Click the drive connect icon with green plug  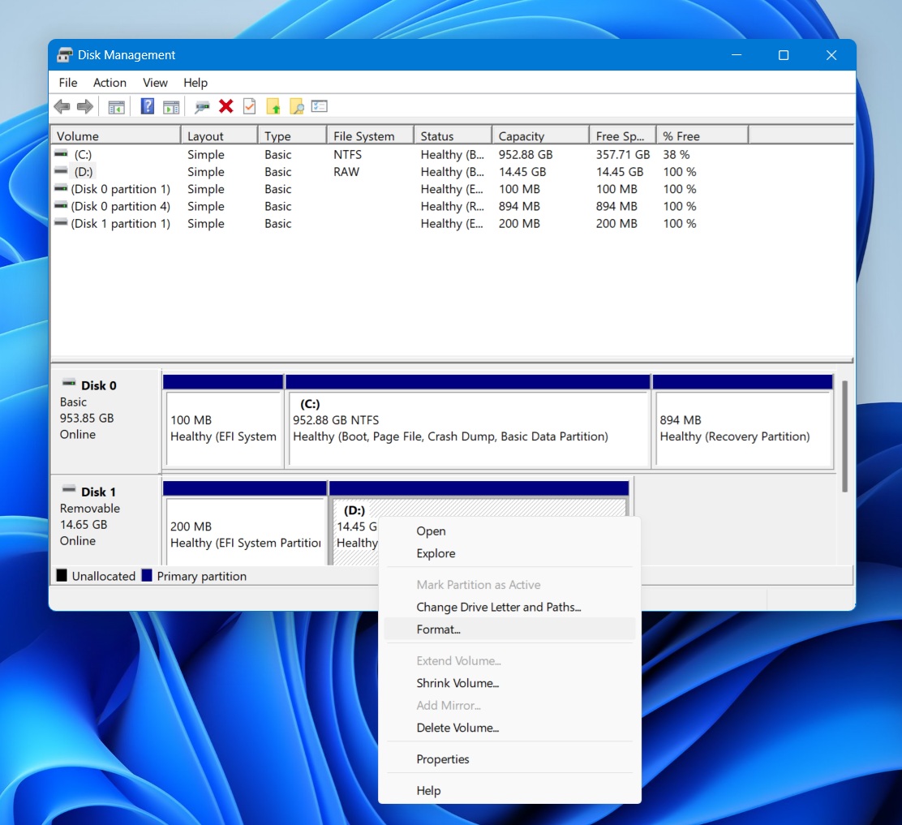coord(202,106)
